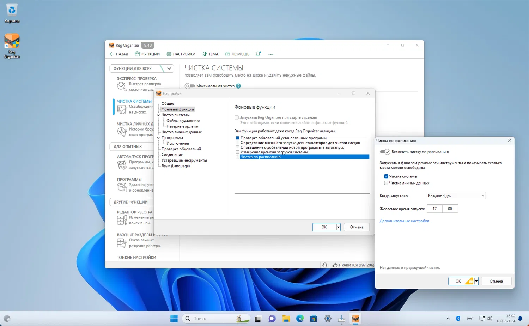This screenshot has height=326, width=529.
Task: Click the Автозапуск программ flag icon in sidebar
Action: [x=122, y=165]
